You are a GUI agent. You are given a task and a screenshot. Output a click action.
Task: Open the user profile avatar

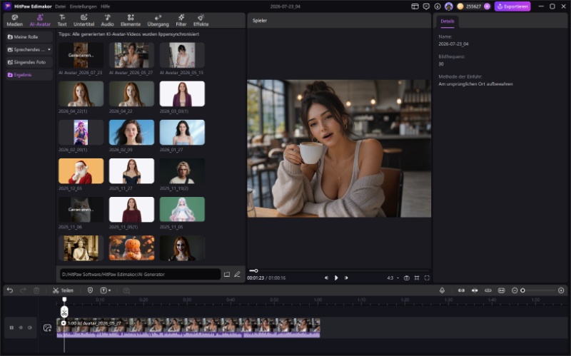(449, 6)
